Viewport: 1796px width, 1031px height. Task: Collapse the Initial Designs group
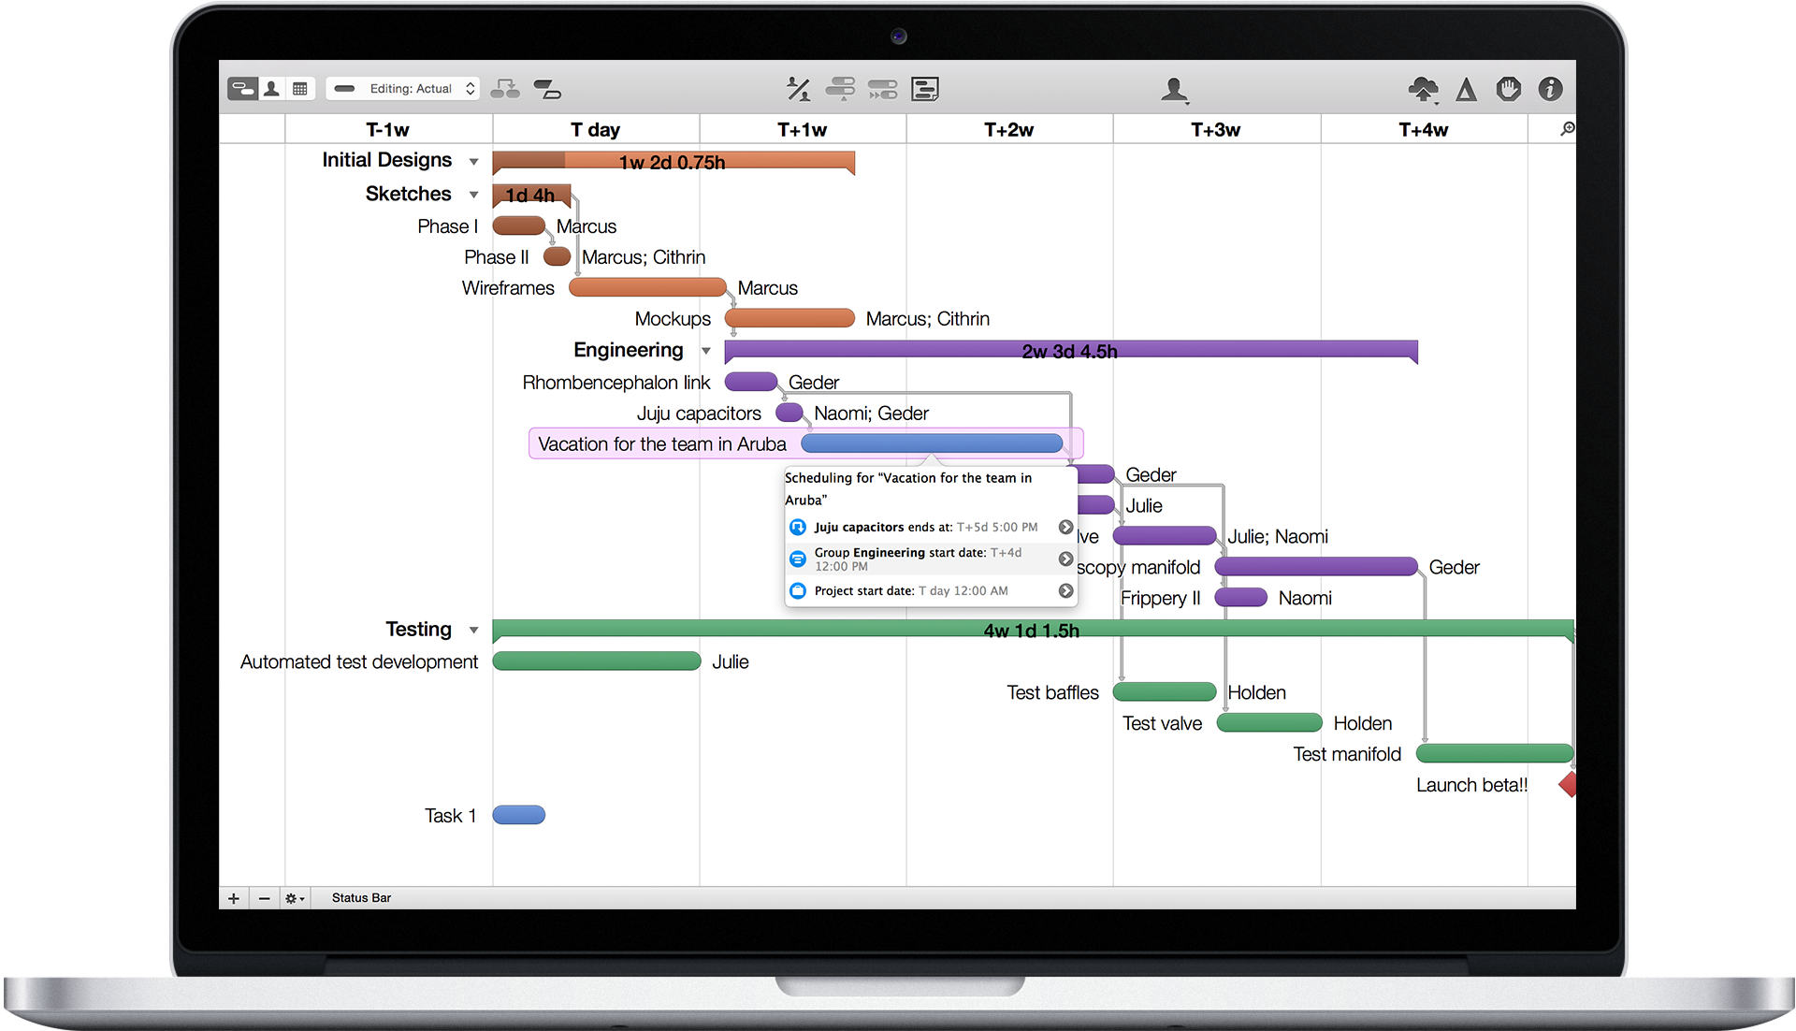(x=474, y=162)
